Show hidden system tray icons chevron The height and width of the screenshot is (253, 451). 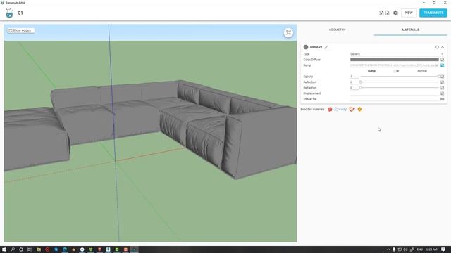[388, 249]
